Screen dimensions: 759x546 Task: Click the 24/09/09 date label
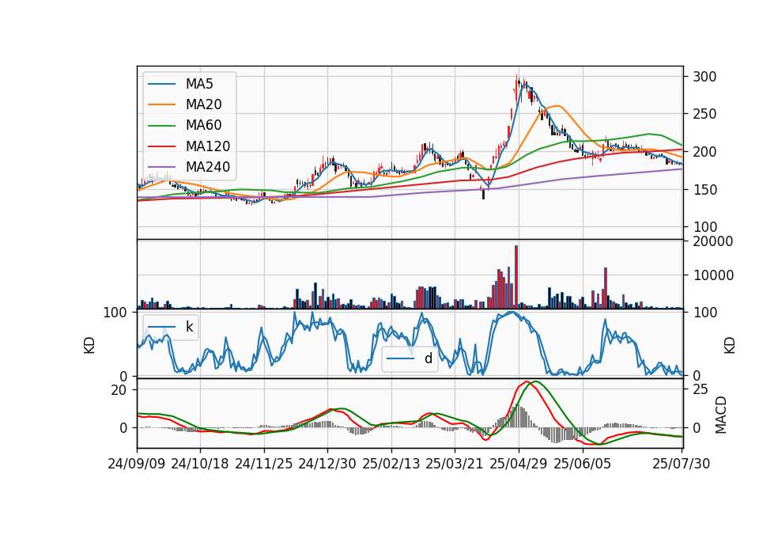(137, 464)
